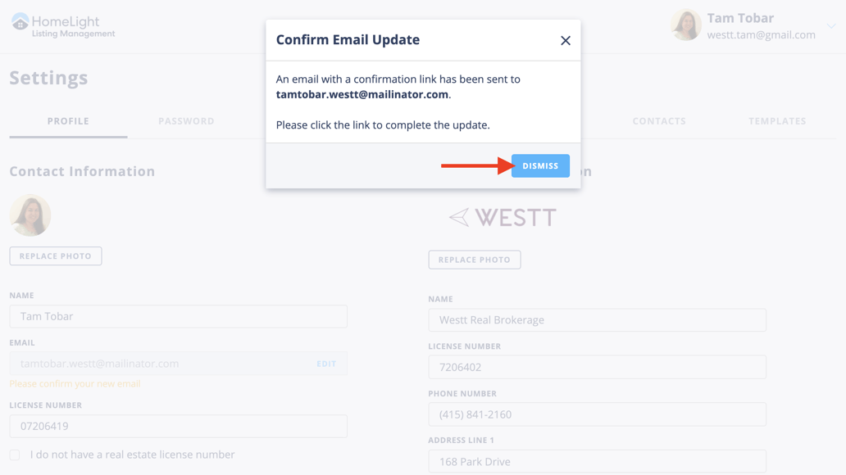Screen dimensions: 846x475
Task: Click the Westt Real Brokerage name field
Action: (597, 319)
